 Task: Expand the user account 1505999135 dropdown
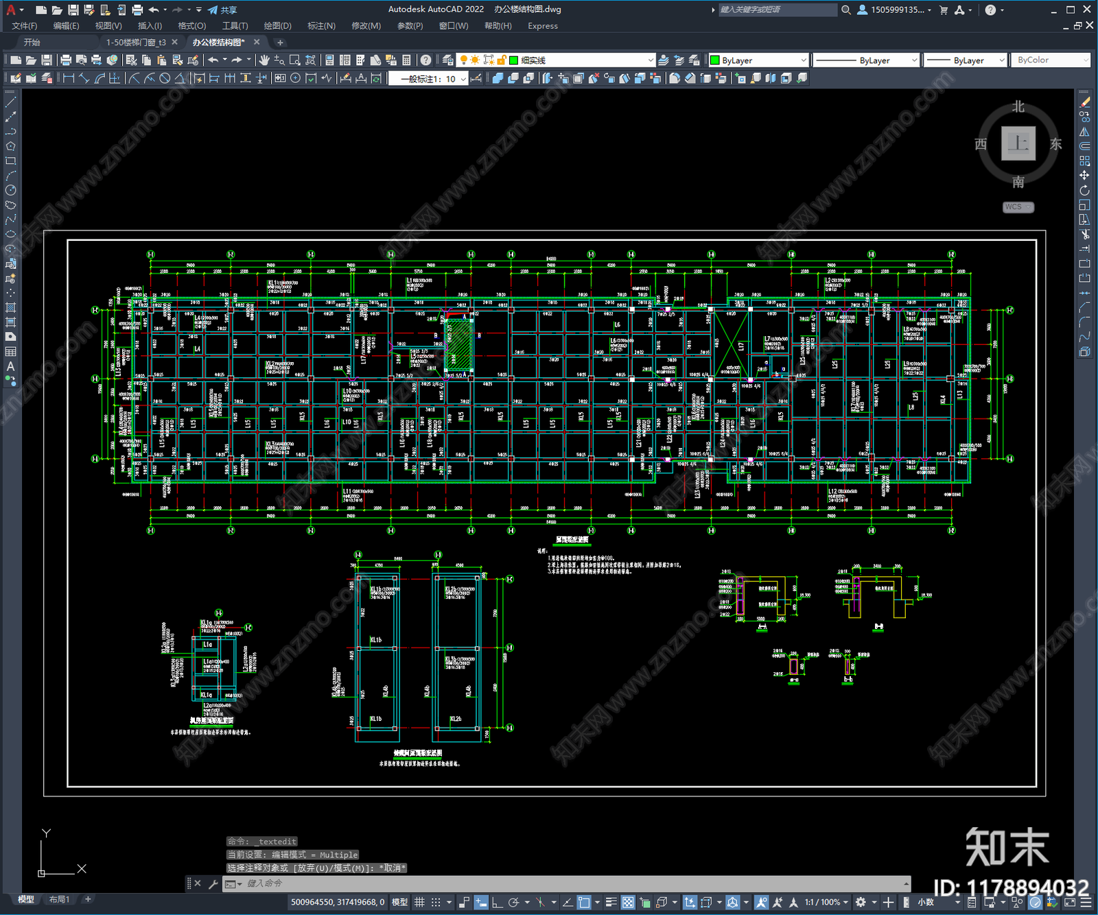[895, 10]
